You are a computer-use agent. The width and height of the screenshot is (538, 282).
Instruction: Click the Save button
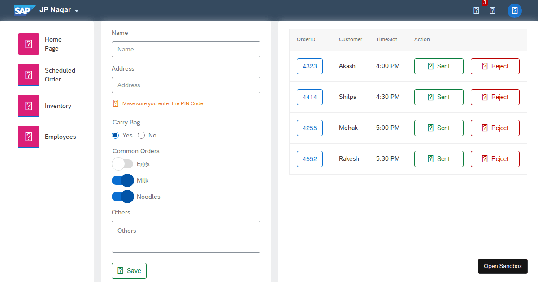(x=129, y=270)
